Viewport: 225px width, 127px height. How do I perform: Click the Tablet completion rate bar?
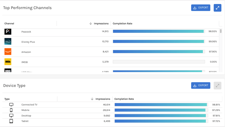[x=161, y=121]
